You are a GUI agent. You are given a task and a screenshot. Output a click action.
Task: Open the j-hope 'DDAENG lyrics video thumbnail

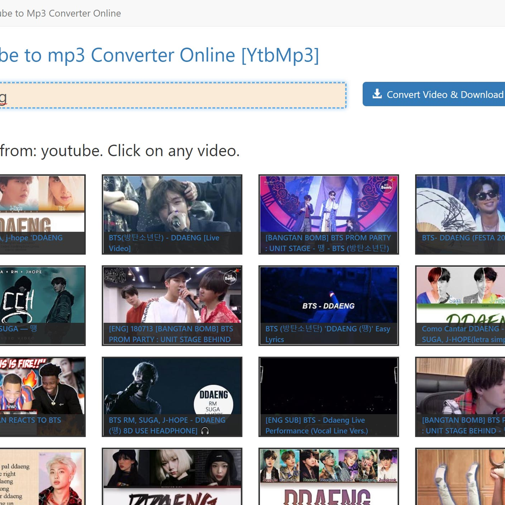click(42, 204)
